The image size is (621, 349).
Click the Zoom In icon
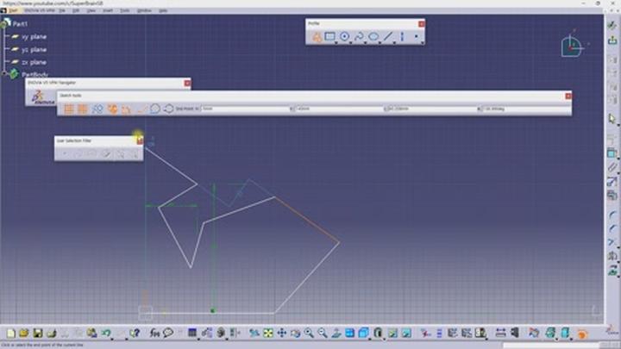tap(309, 333)
